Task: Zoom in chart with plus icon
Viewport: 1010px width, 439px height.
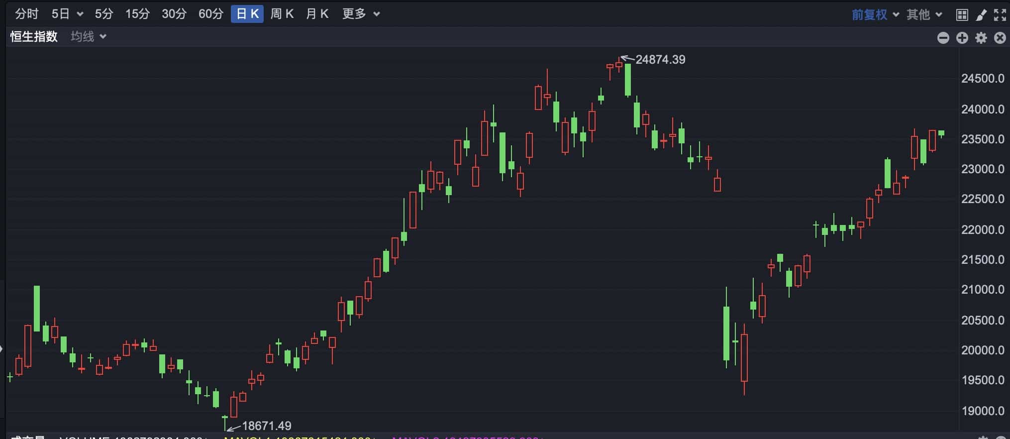Action: [x=962, y=38]
